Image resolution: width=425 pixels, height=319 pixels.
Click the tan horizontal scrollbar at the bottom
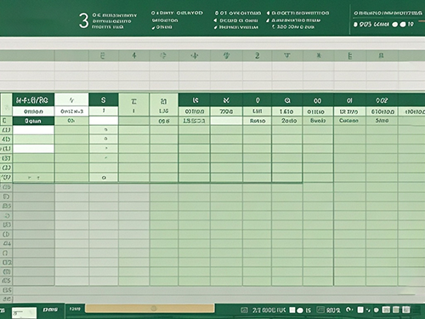point(150,308)
